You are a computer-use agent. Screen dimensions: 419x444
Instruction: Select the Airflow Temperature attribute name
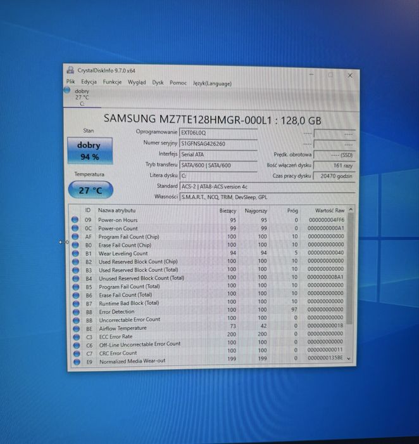123,328
